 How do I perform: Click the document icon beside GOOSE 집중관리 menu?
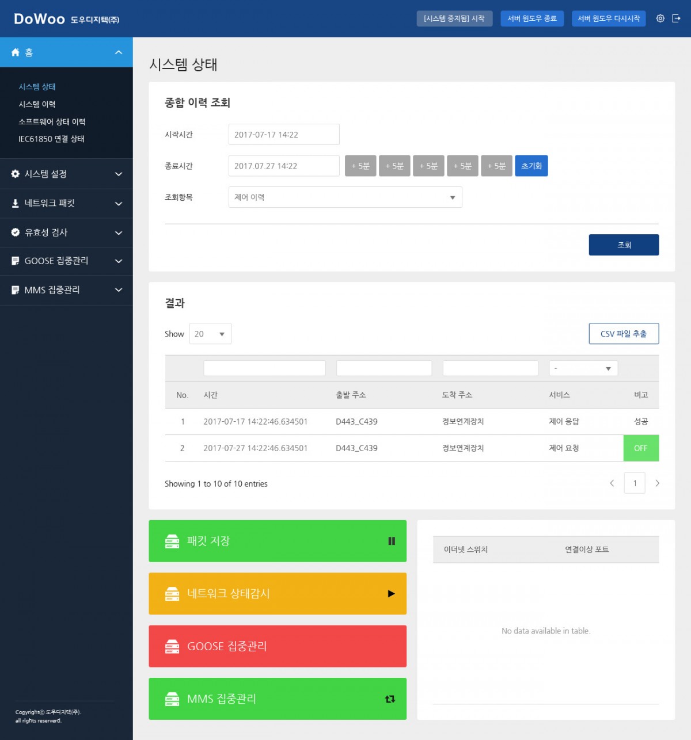(16, 261)
